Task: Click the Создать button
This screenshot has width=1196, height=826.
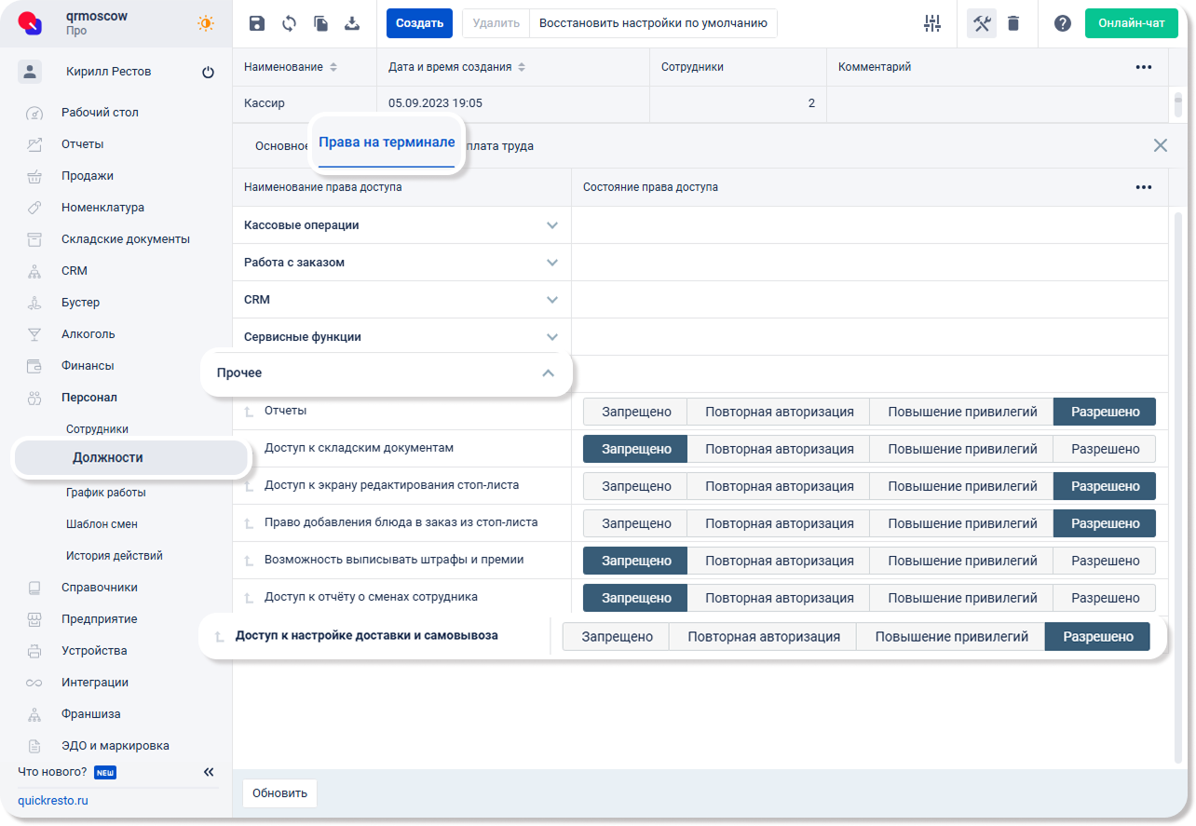Action: [419, 23]
